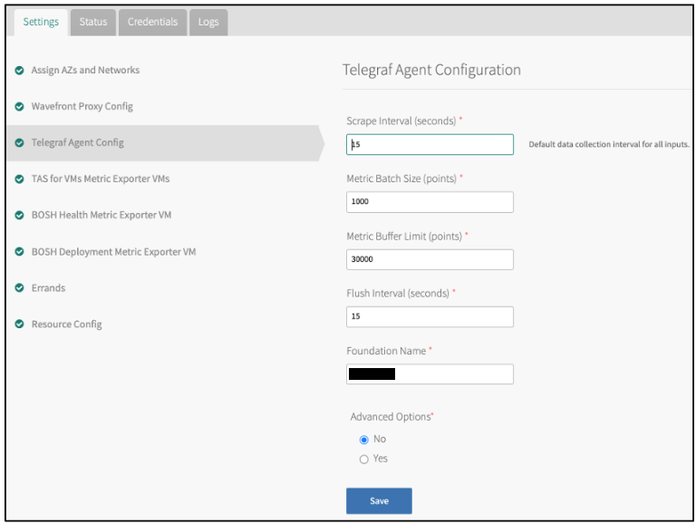The width and height of the screenshot is (696, 524).
Task: Navigate to Assign AZs and Networks
Action: click(85, 71)
